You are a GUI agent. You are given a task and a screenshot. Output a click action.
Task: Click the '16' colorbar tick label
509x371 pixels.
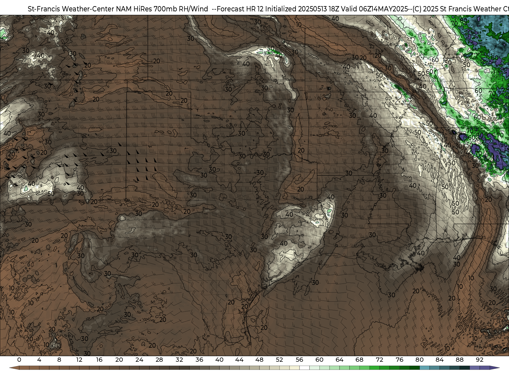tap(99, 360)
